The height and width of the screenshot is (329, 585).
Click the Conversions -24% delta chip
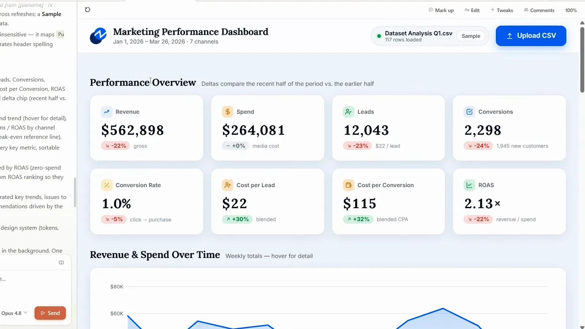pos(478,146)
